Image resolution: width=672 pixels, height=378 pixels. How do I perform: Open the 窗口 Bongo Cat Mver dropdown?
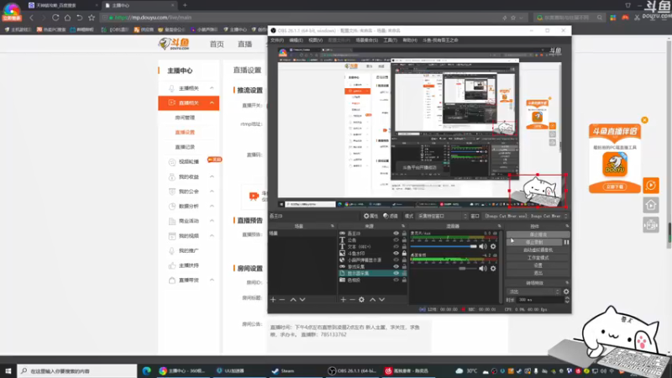pos(526,216)
